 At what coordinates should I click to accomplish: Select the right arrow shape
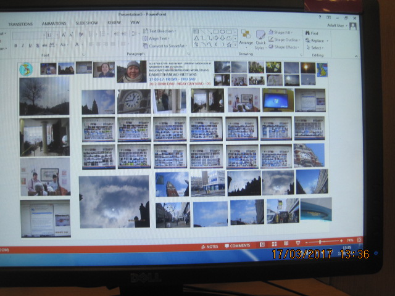216,38
